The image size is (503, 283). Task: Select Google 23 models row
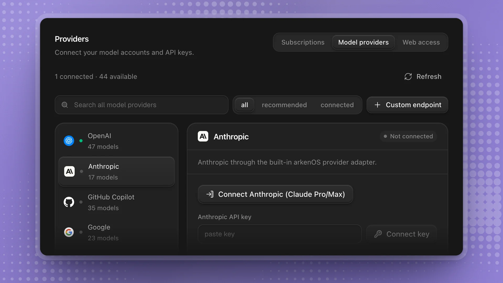click(117, 232)
